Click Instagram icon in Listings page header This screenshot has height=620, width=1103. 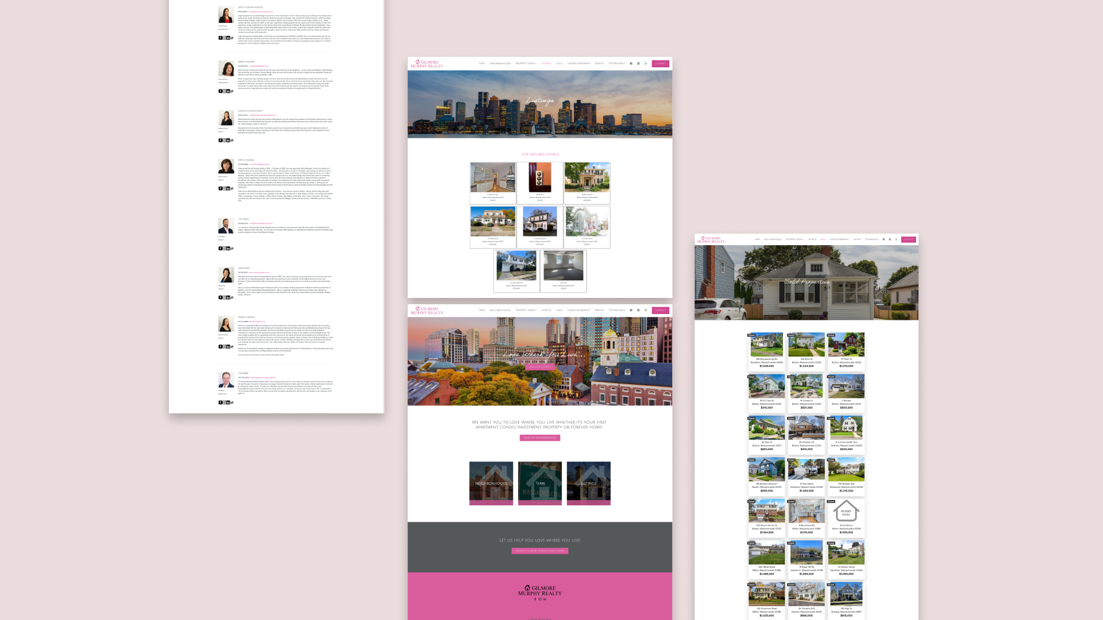[x=646, y=64]
